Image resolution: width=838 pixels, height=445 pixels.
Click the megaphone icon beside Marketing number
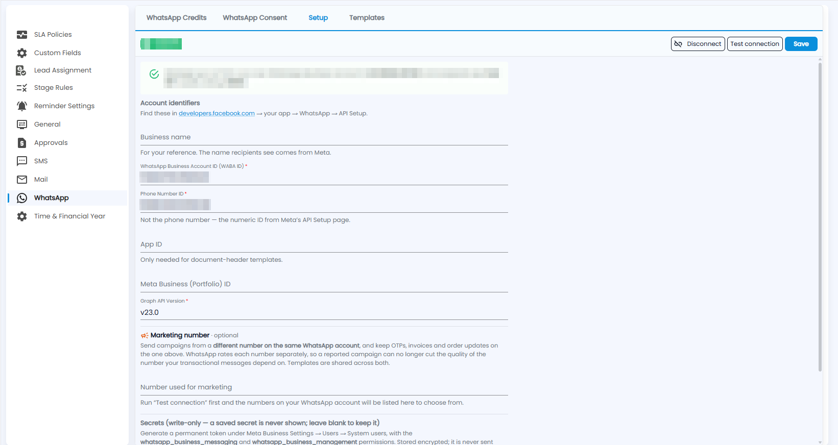click(x=145, y=335)
